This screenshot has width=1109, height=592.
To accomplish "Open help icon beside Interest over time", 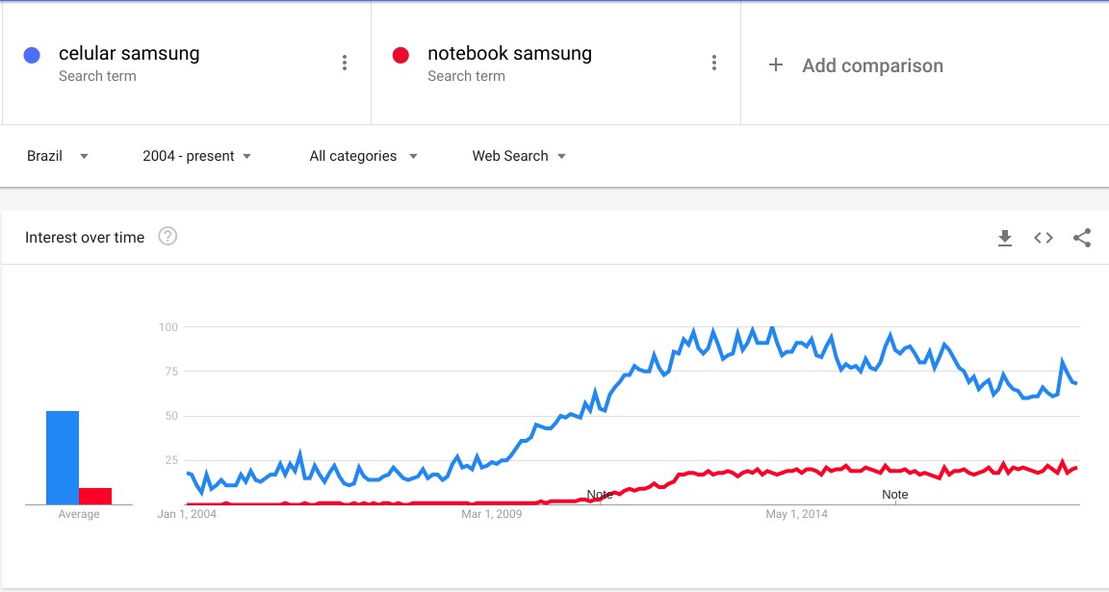I will tap(168, 236).
